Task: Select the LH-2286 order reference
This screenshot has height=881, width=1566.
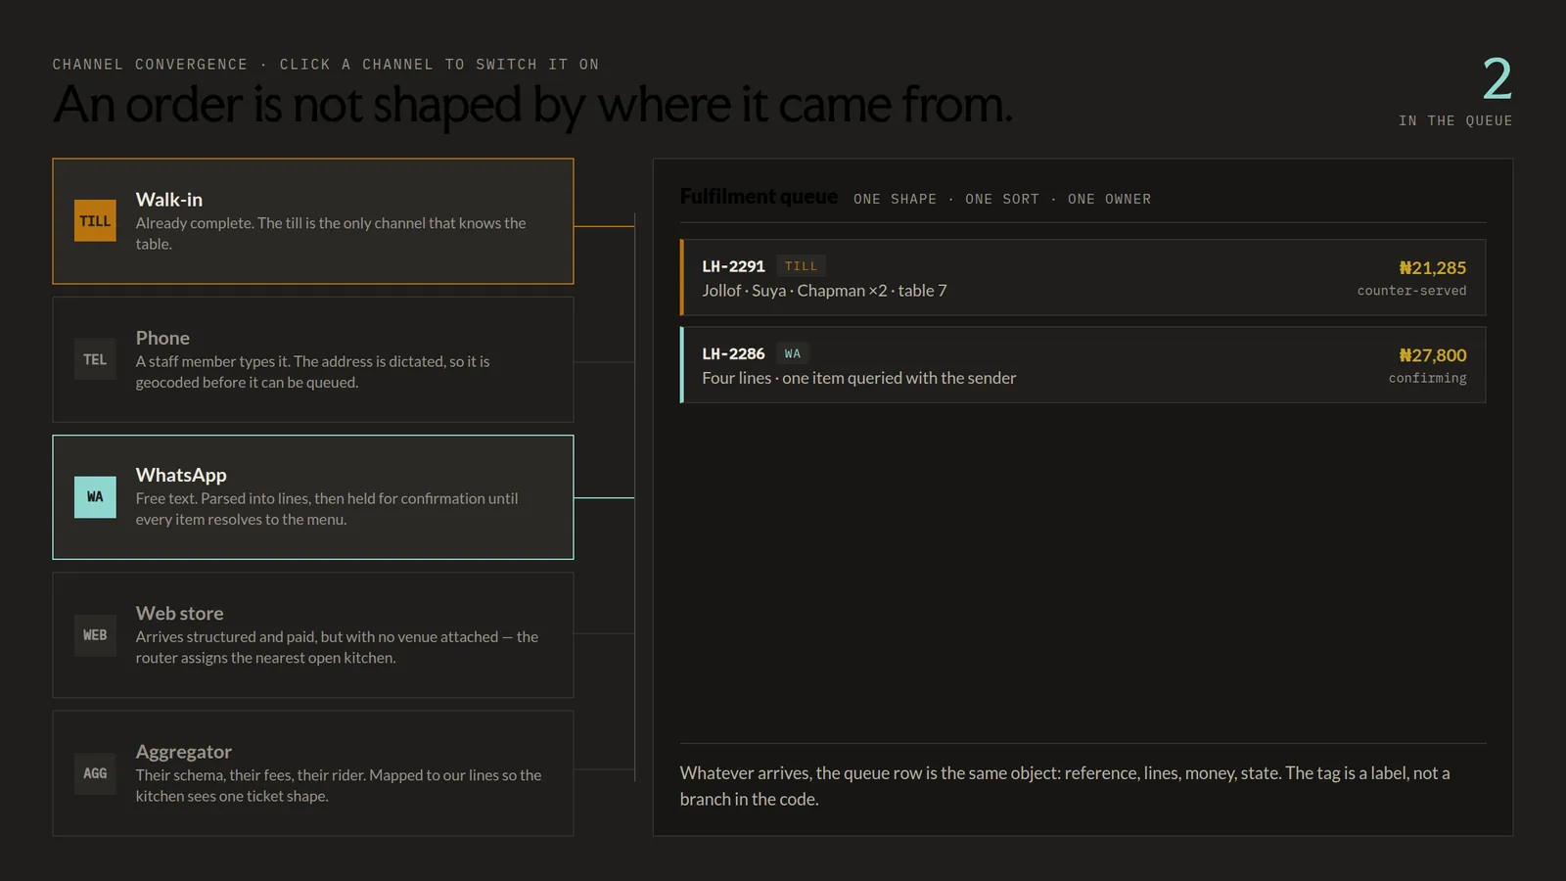Action: [733, 353]
